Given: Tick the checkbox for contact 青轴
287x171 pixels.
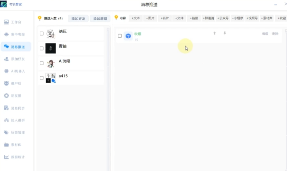Looking at the screenshot, I should 41,48.
